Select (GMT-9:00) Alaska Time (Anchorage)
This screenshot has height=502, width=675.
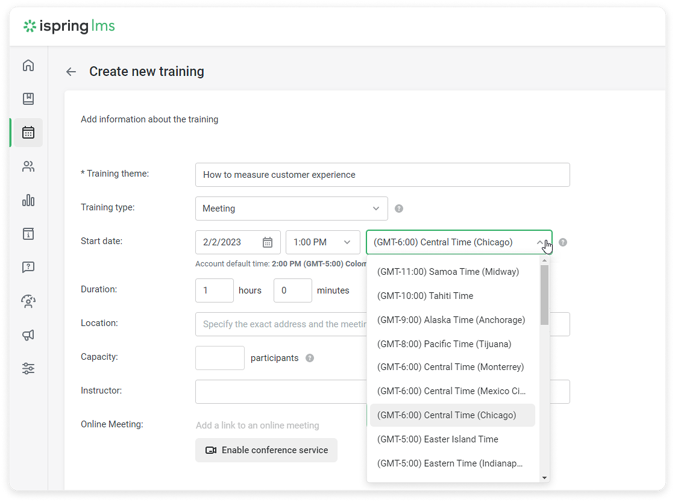451,320
